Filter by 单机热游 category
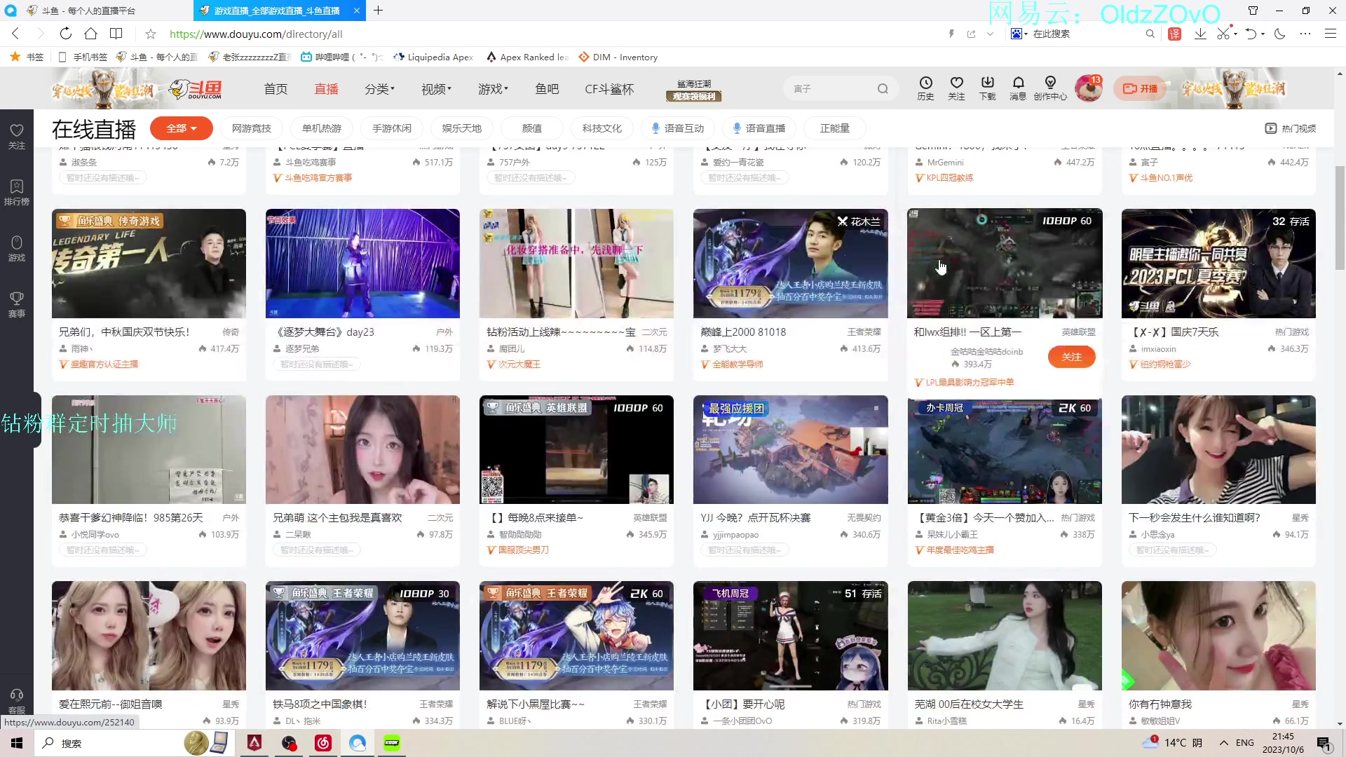 [321, 128]
